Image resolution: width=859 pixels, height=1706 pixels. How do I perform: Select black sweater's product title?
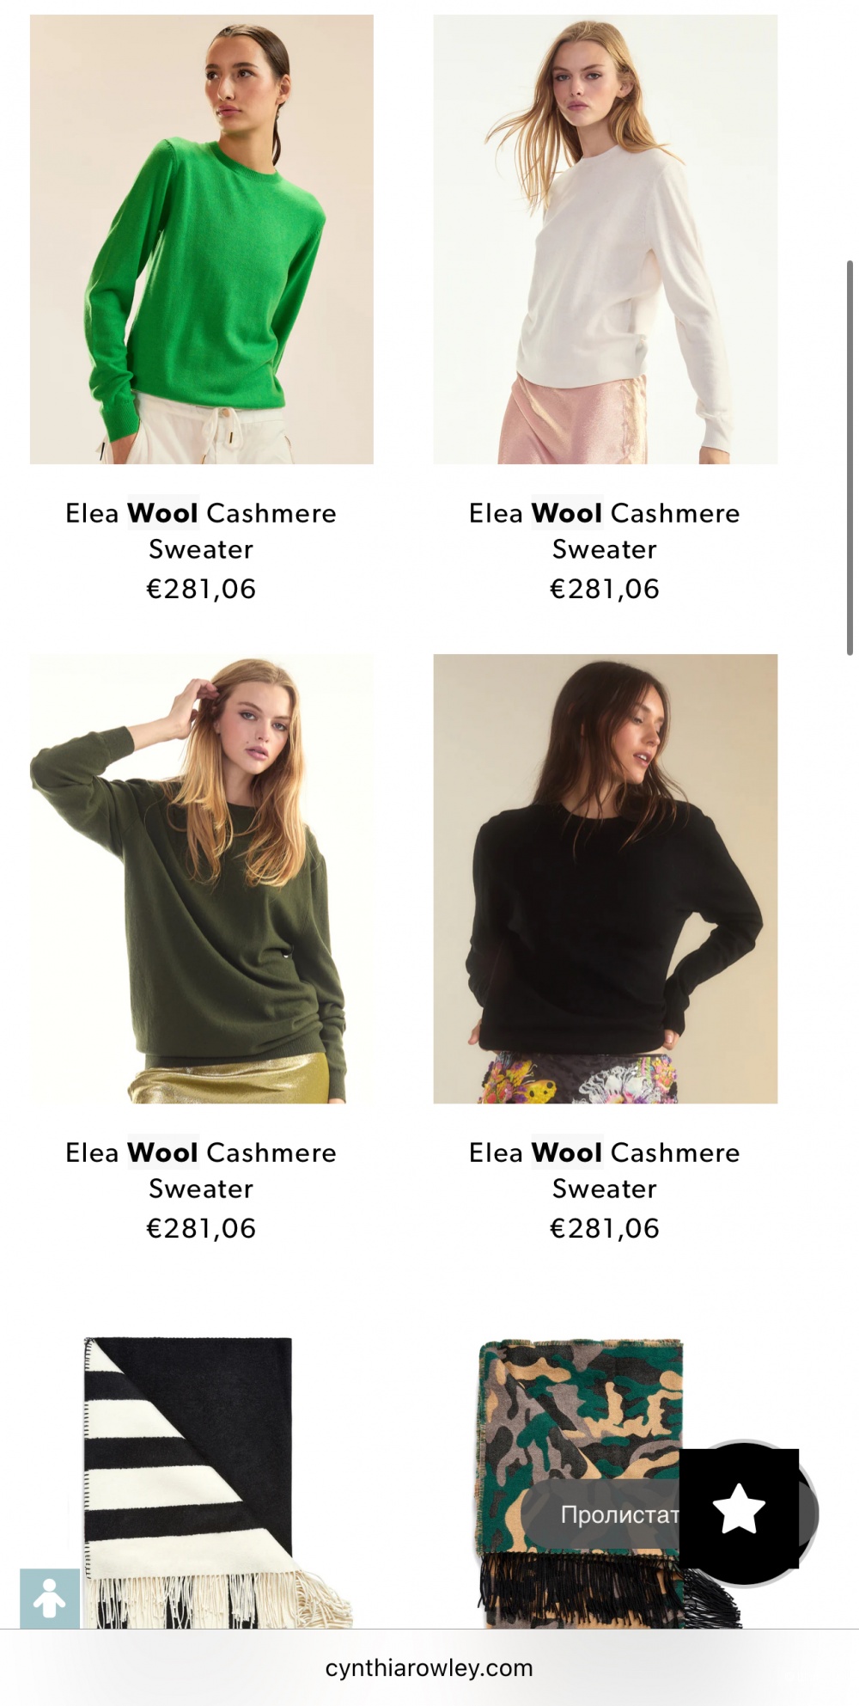605,1171
